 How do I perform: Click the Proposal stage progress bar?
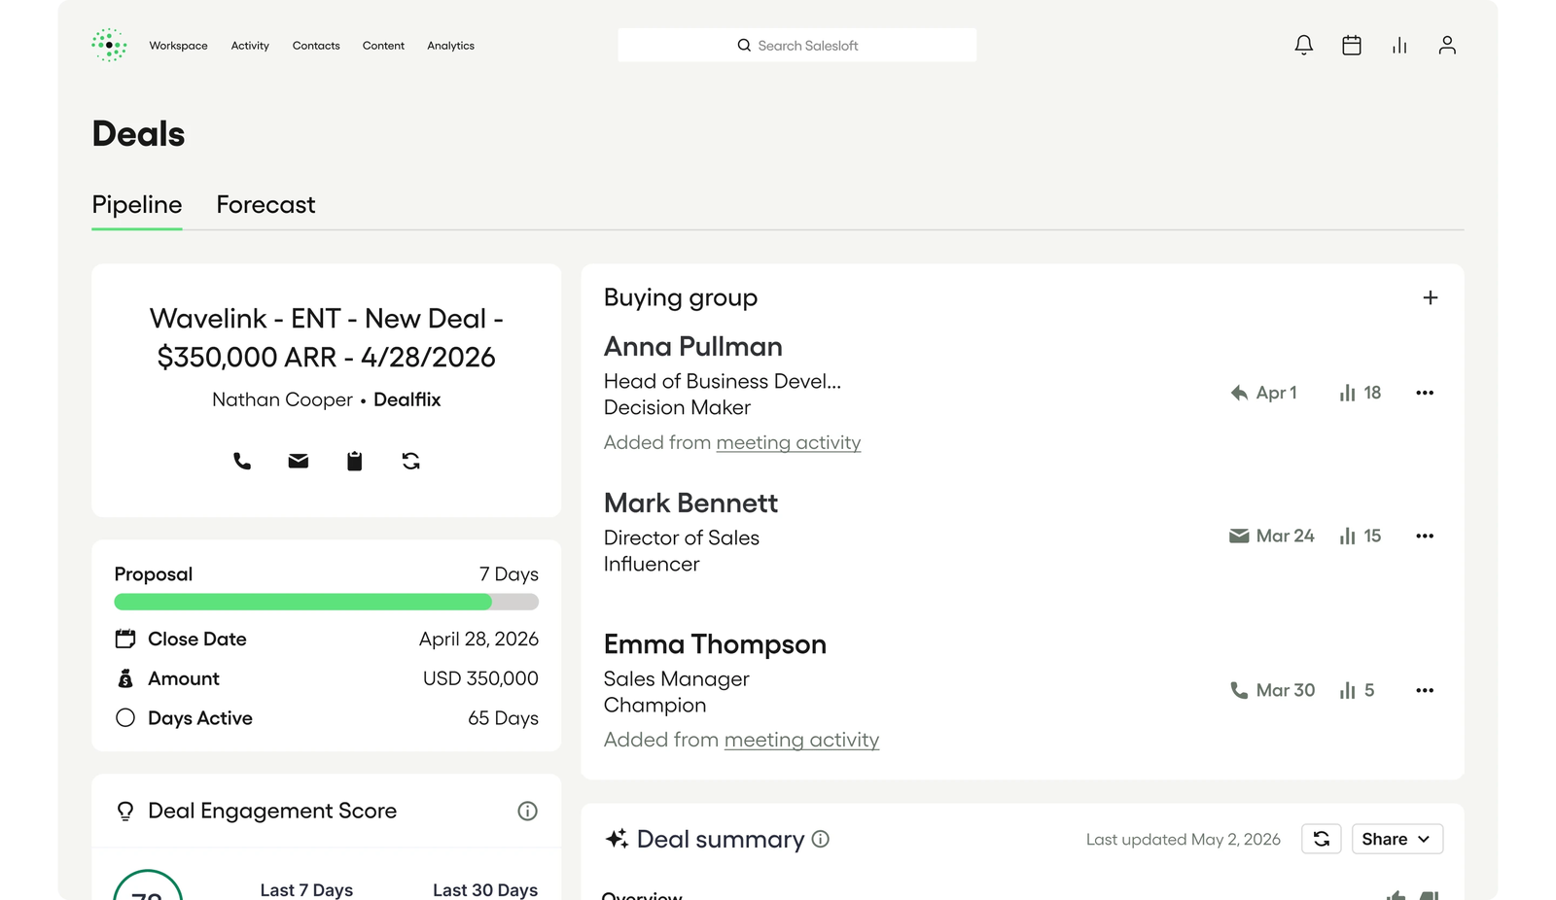(326, 602)
